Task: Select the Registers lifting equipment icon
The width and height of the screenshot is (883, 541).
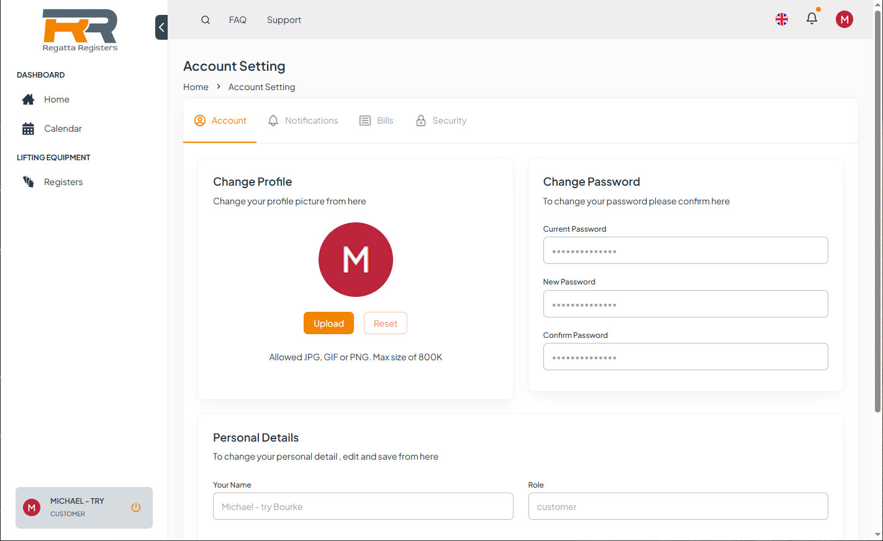Action: (x=28, y=181)
